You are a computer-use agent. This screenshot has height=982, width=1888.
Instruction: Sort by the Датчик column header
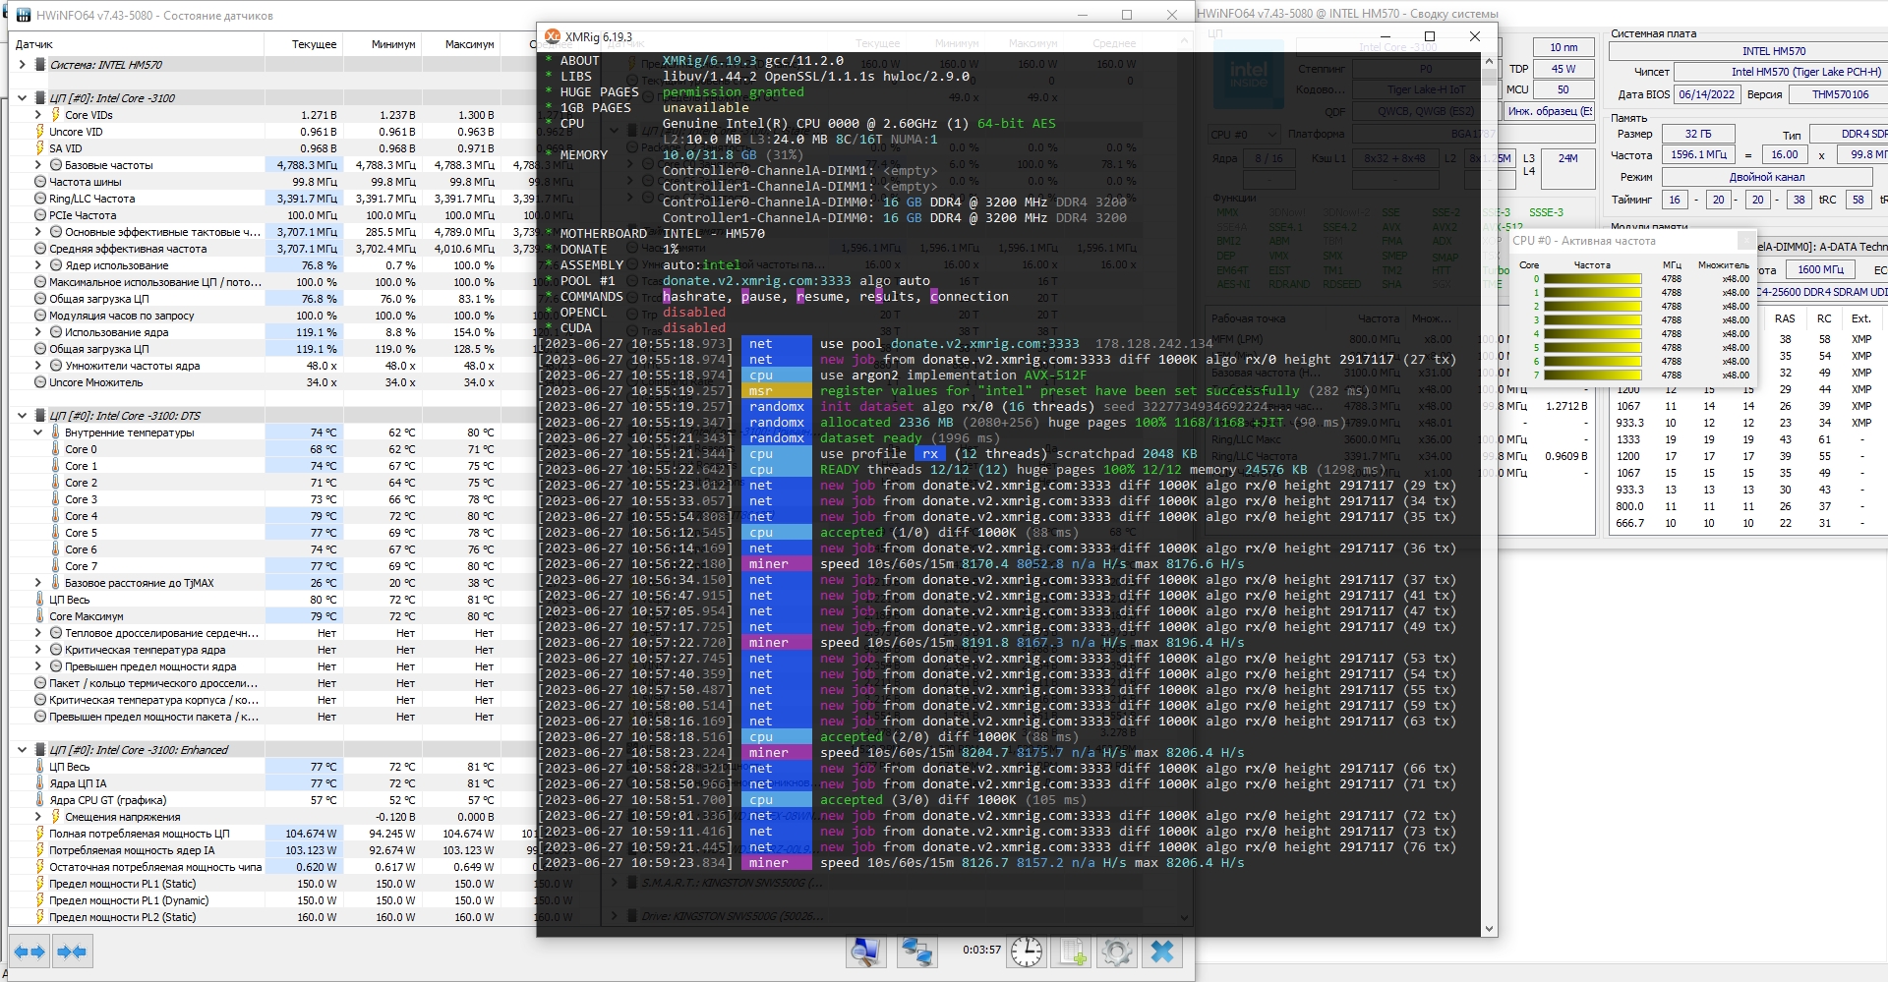136,44
